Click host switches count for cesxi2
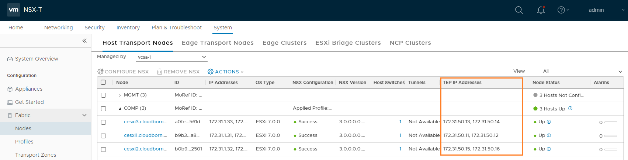This screenshot has height=160, width=628. pos(400,149)
